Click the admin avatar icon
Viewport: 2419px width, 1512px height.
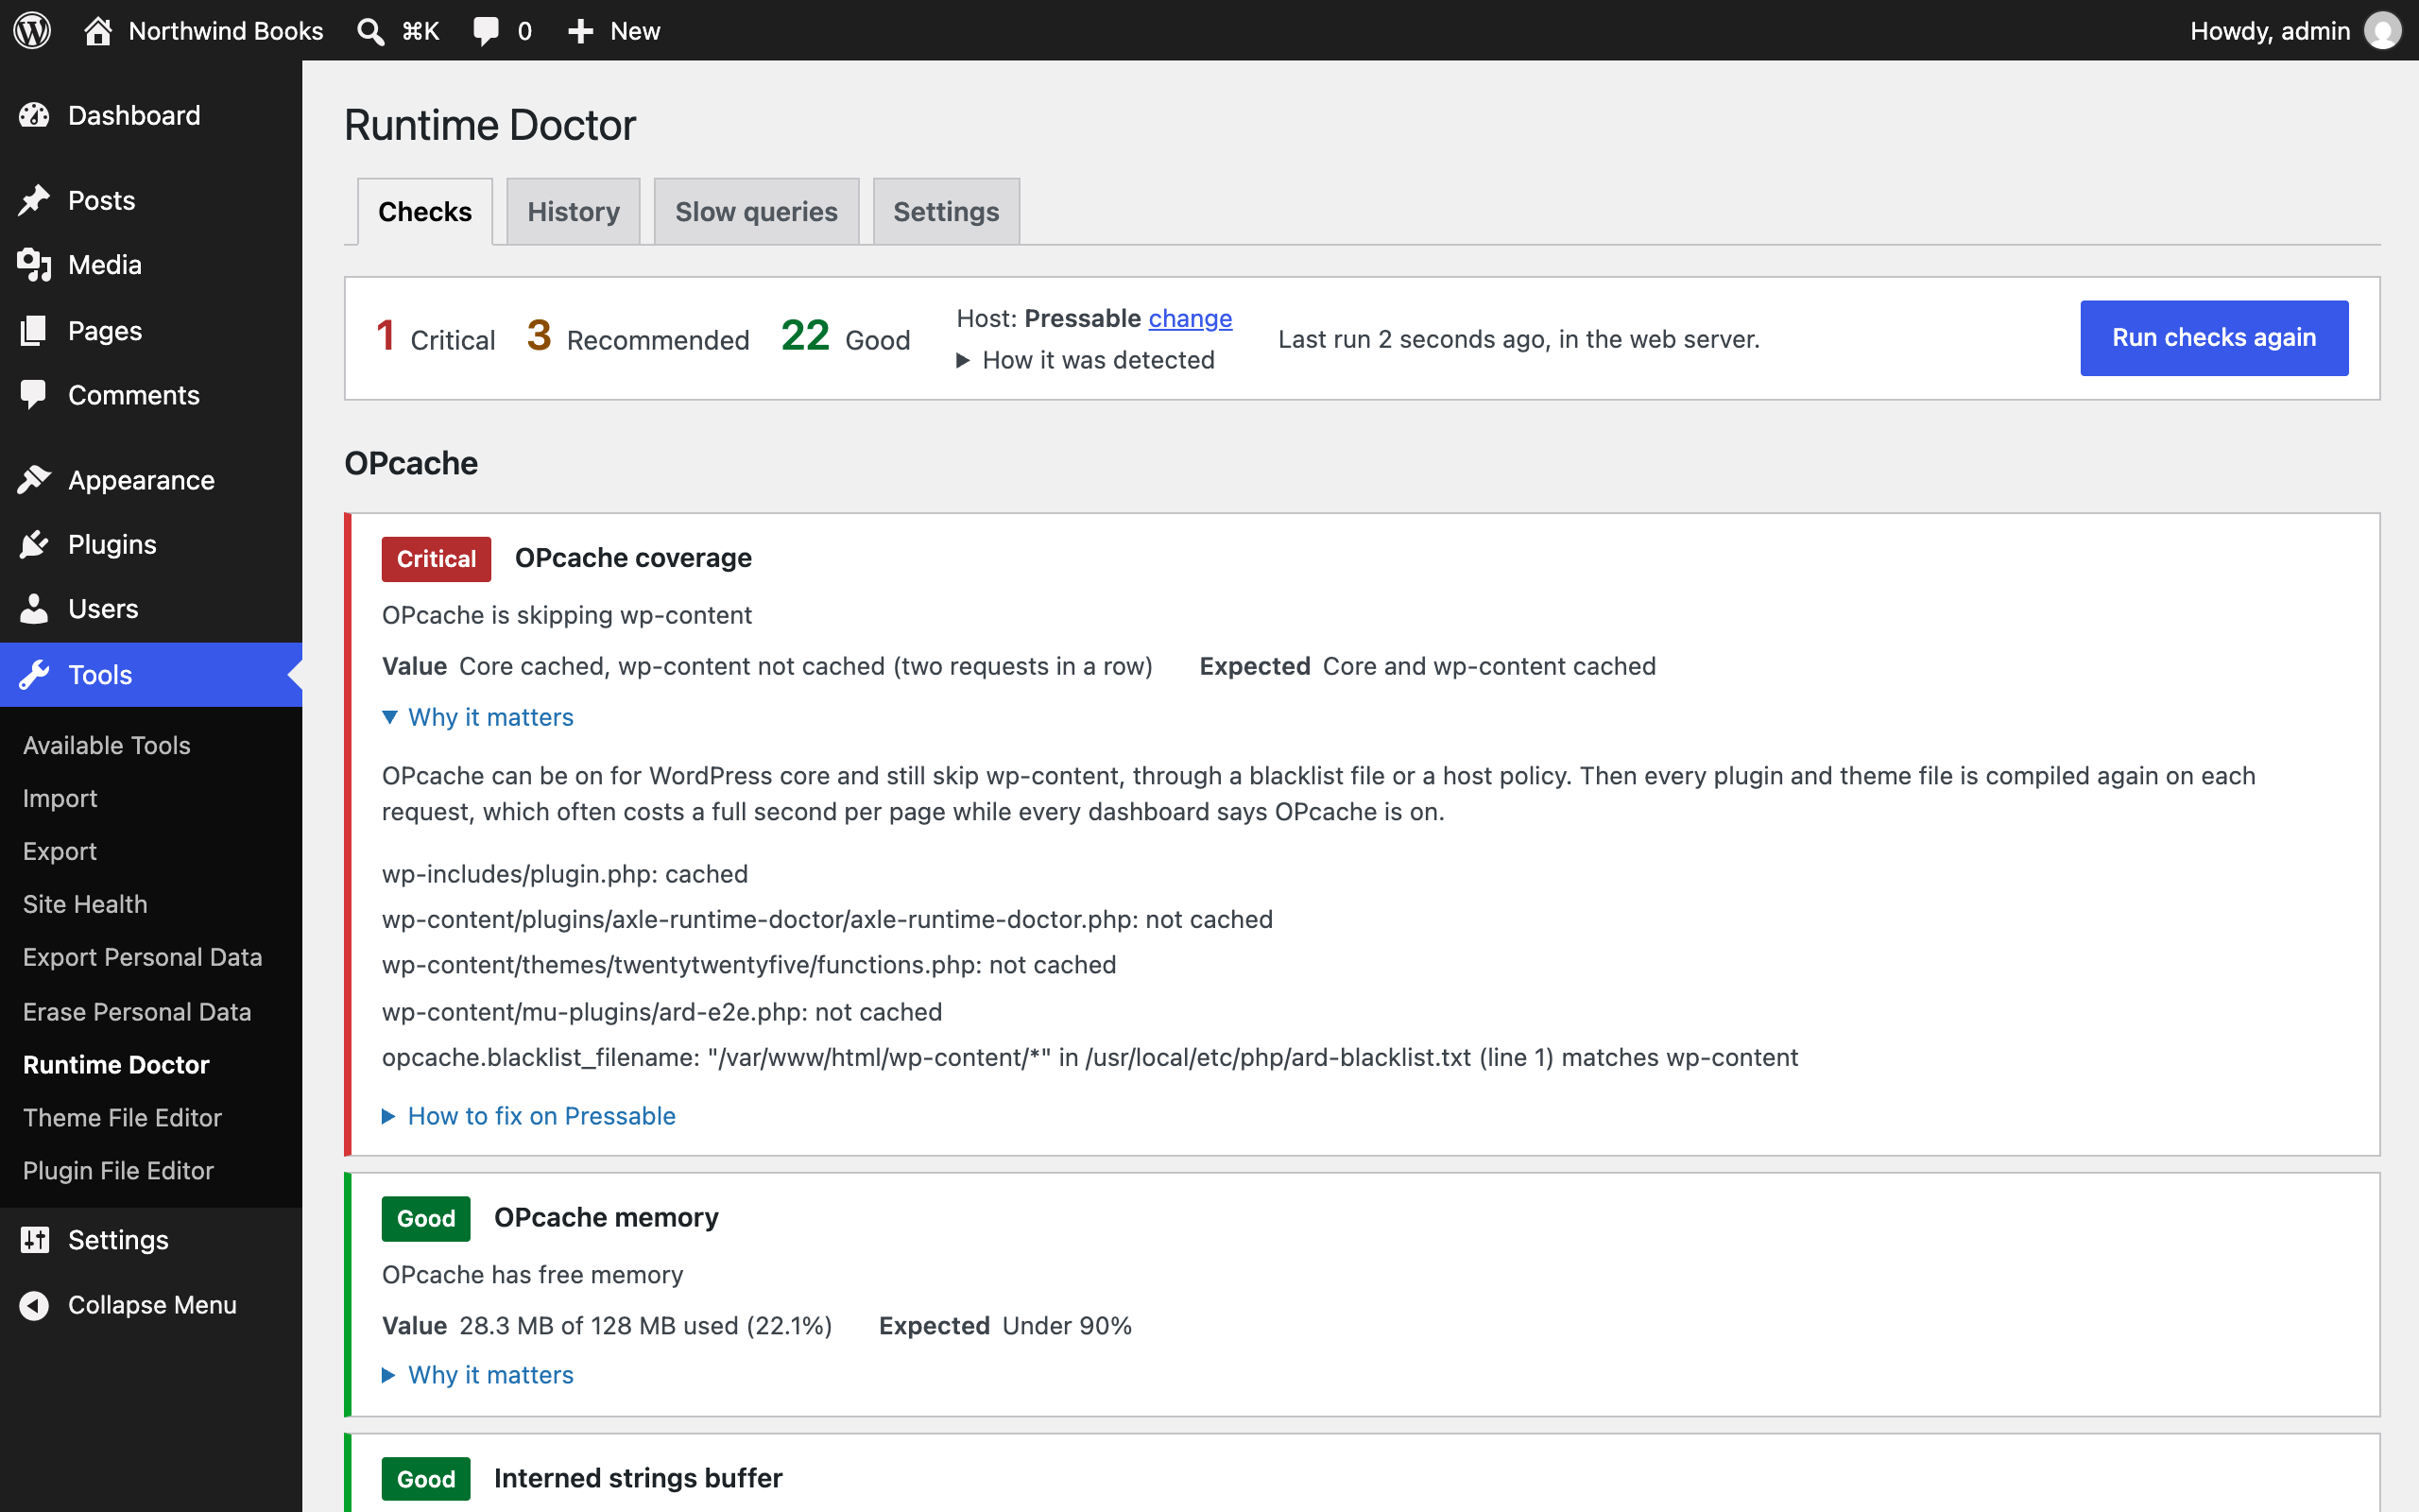click(x=2383, y=30)
